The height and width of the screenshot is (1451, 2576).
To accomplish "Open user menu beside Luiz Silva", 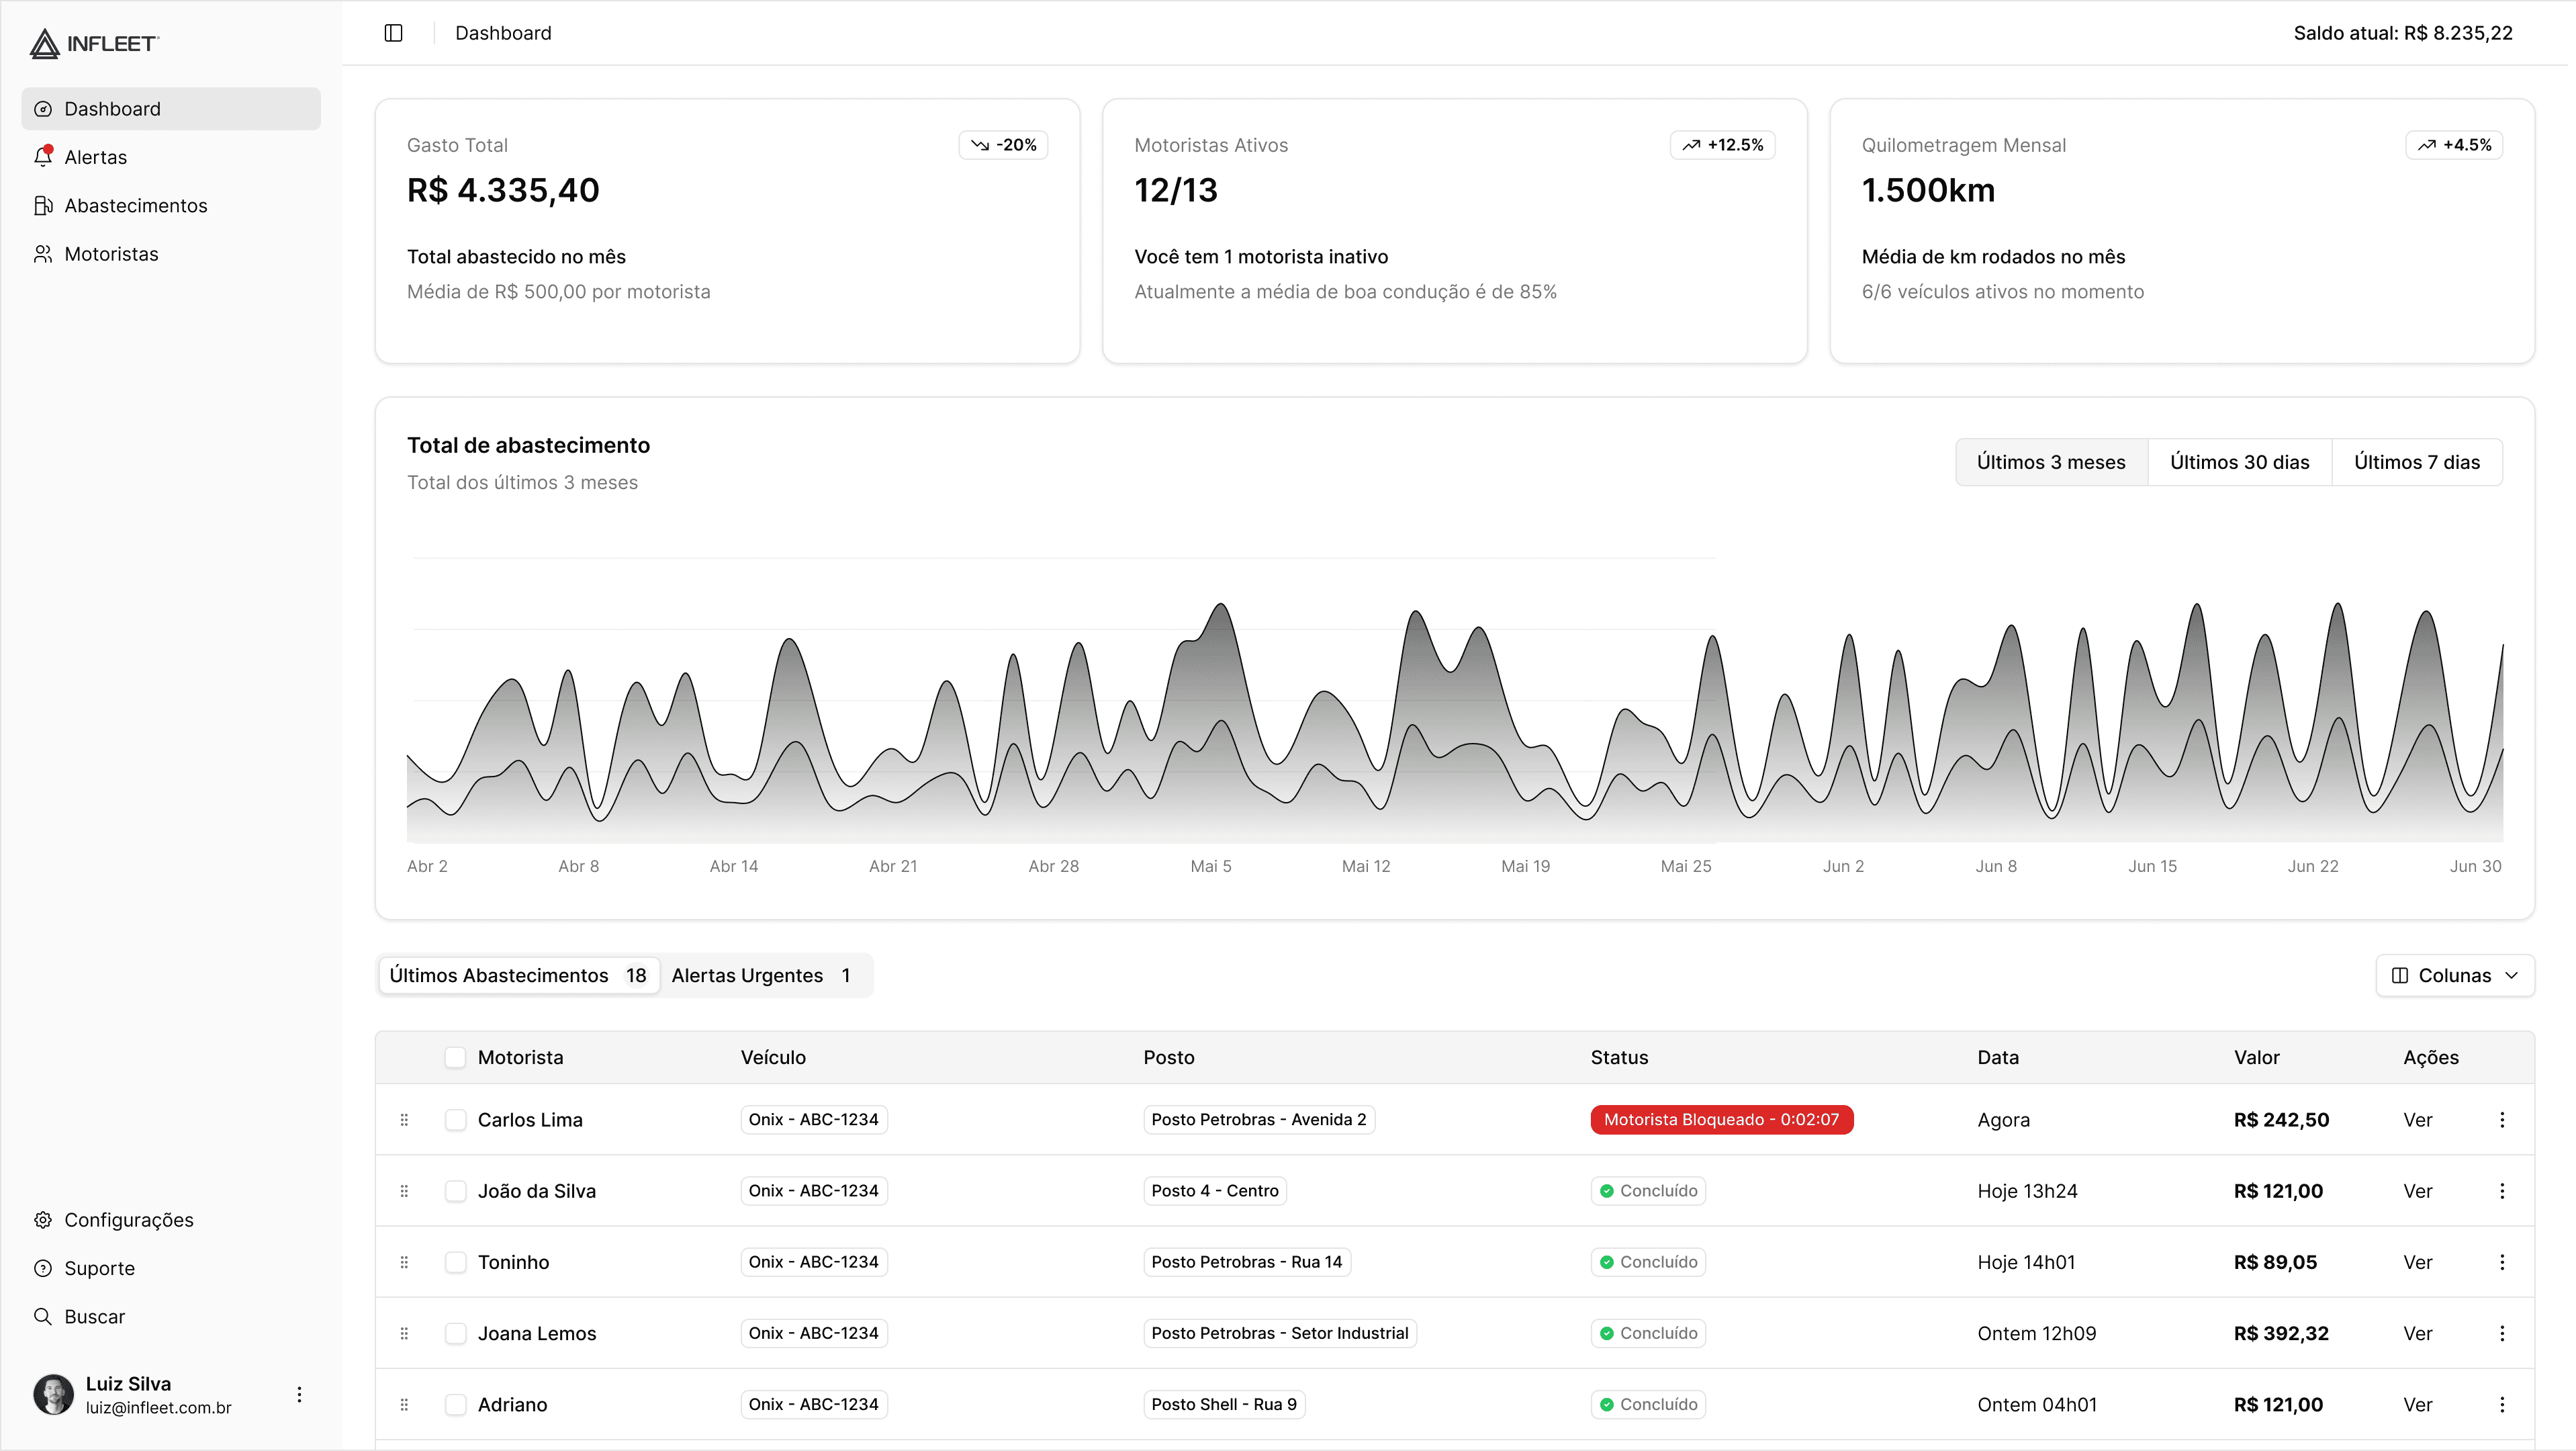I will 299,1394.
